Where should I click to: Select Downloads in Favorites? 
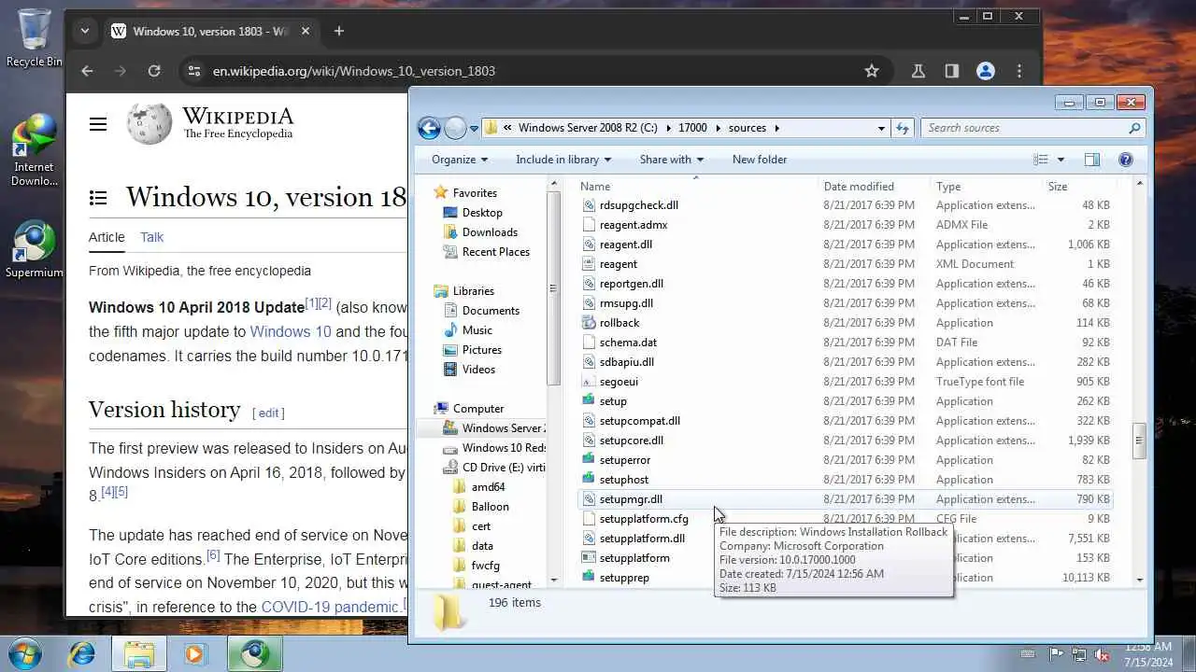[x=490, y=231]
